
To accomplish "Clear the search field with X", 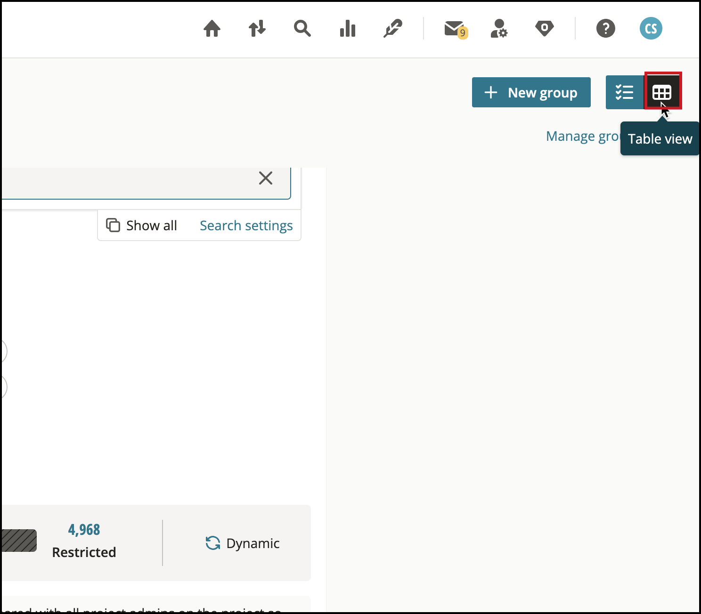I will click(x=266, y=178).
